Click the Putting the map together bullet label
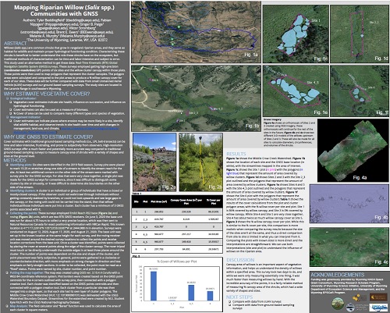Screen dimensions: 390x313 click(x=27, y=272)
